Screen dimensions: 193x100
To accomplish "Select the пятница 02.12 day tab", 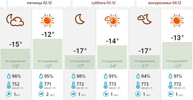I will 39,3.
